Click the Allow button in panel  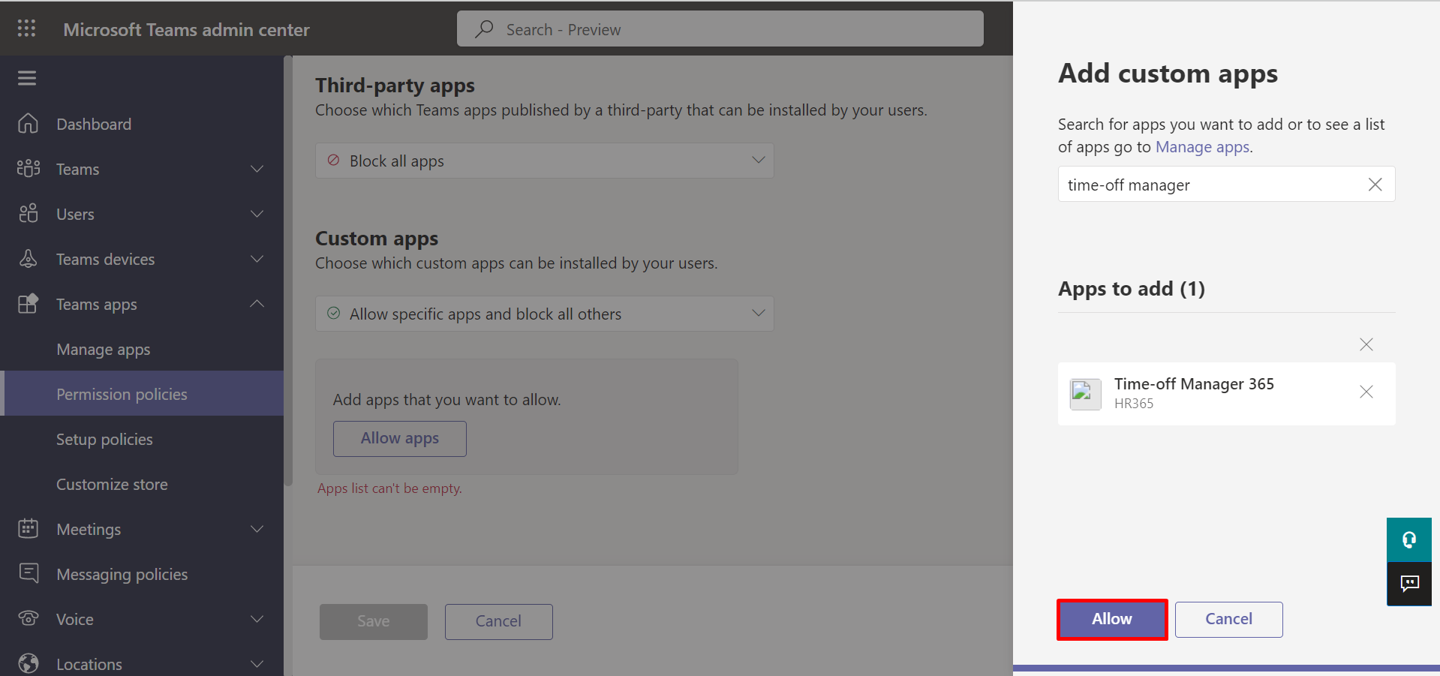1112,619
